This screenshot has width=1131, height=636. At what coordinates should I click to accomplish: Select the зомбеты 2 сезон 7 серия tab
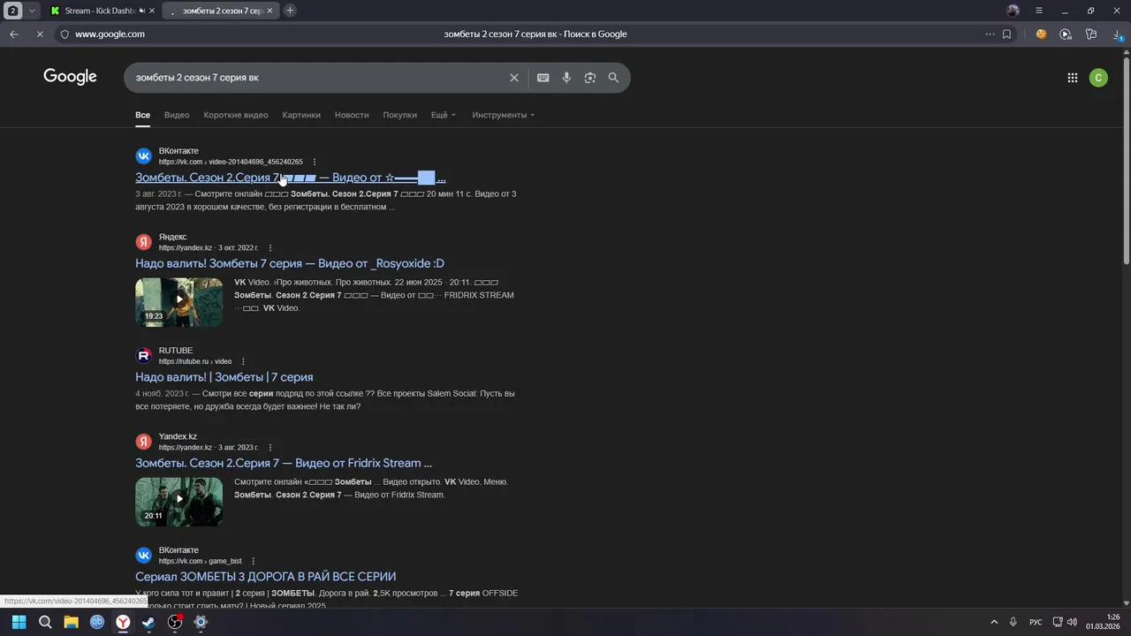point(221,11)
